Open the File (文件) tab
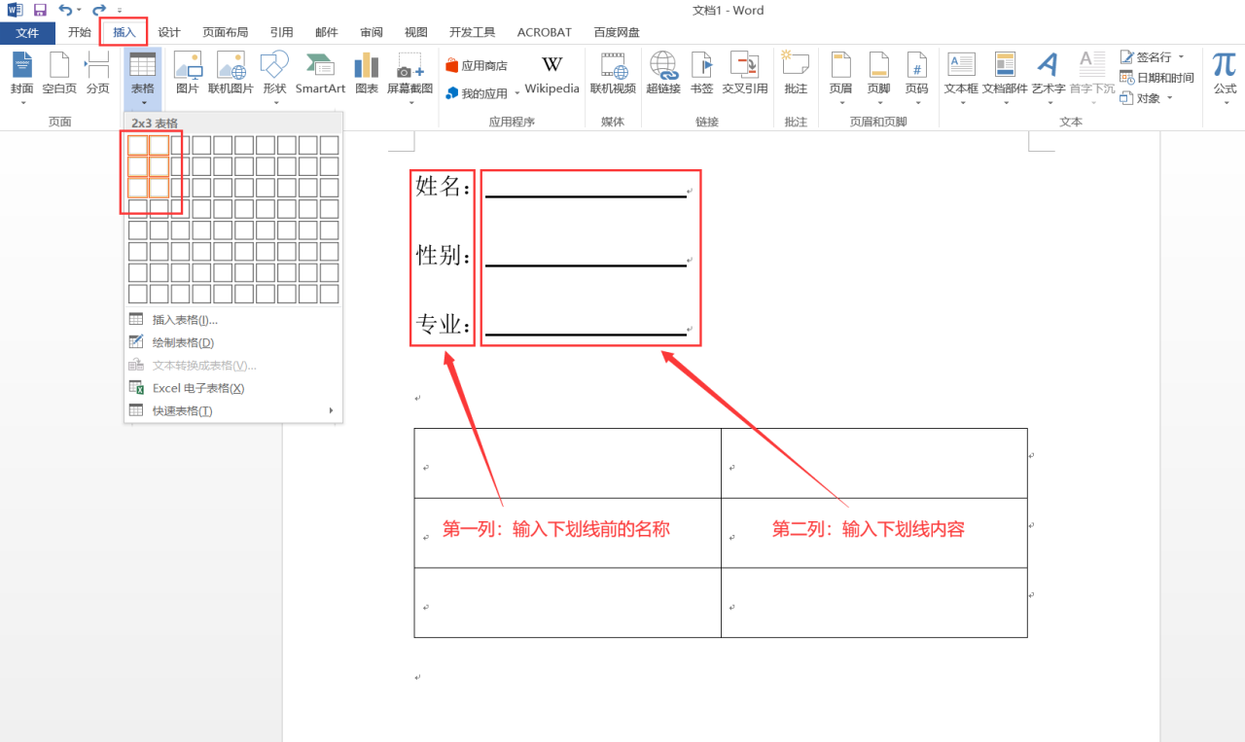1245x742 pixels. (27, 33)
